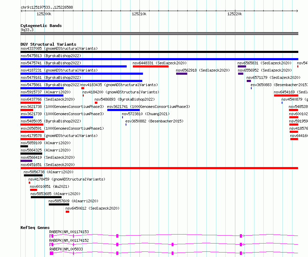Click nsv6451651 Sedlazeck2020 label
The image size is (308, 257).
(x=48, y=165)
